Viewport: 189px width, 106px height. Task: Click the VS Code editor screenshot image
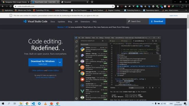point(118,68)
